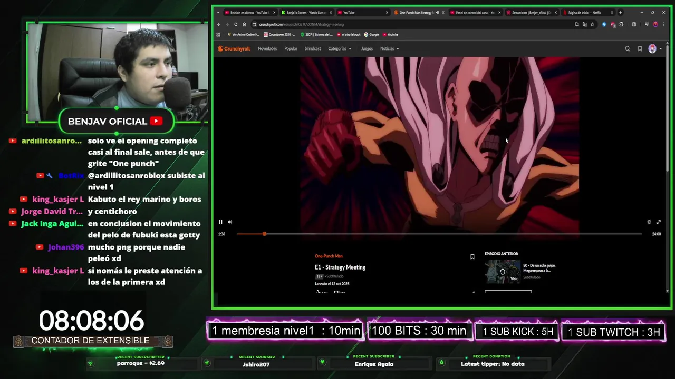Seek to the middle of the video timeline
Image resolution: width=675 pixels, height=379 pixels.
pyautogui.click(x=439, y=234)
